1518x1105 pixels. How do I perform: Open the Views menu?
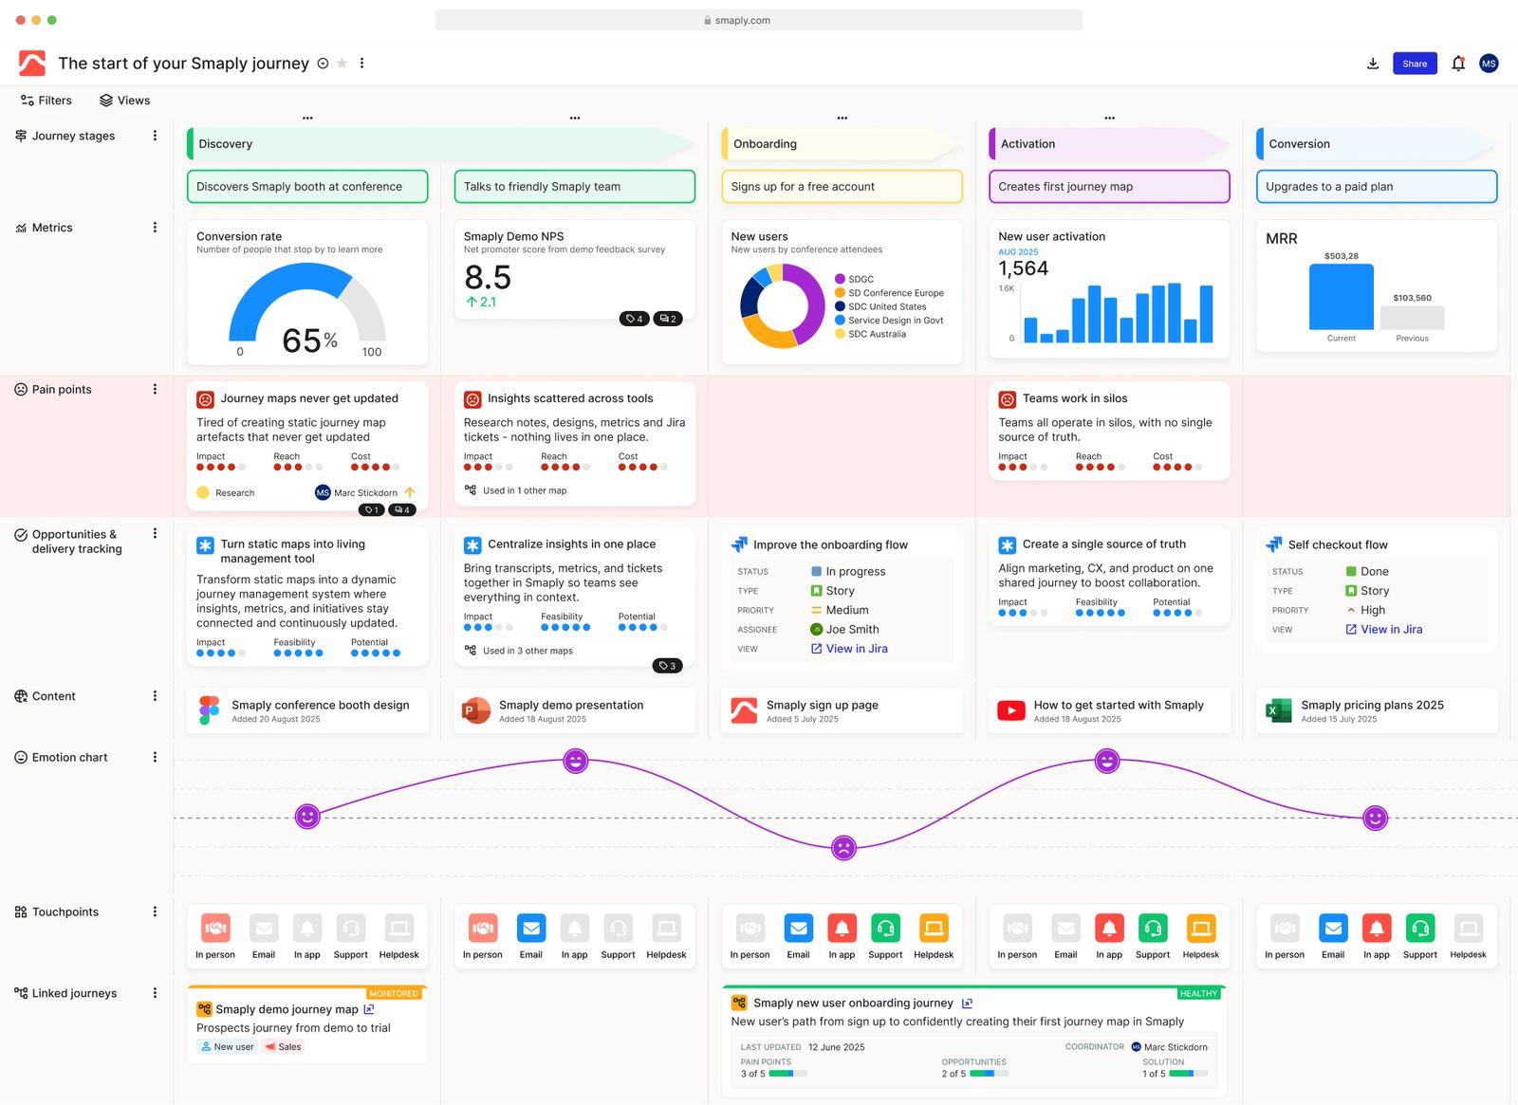click(124, 100)
